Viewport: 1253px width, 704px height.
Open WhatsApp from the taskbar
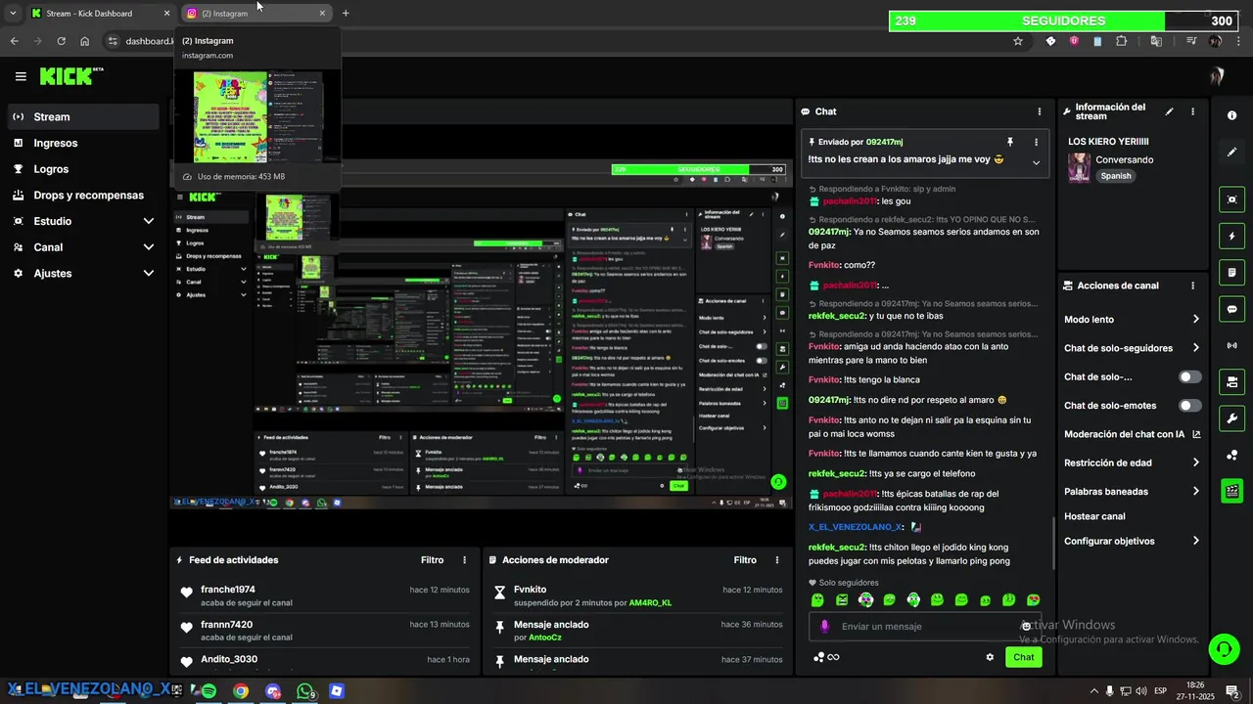(x=305, y=690)
